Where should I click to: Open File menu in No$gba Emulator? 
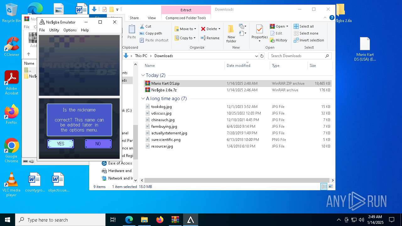tap(42, 30)
